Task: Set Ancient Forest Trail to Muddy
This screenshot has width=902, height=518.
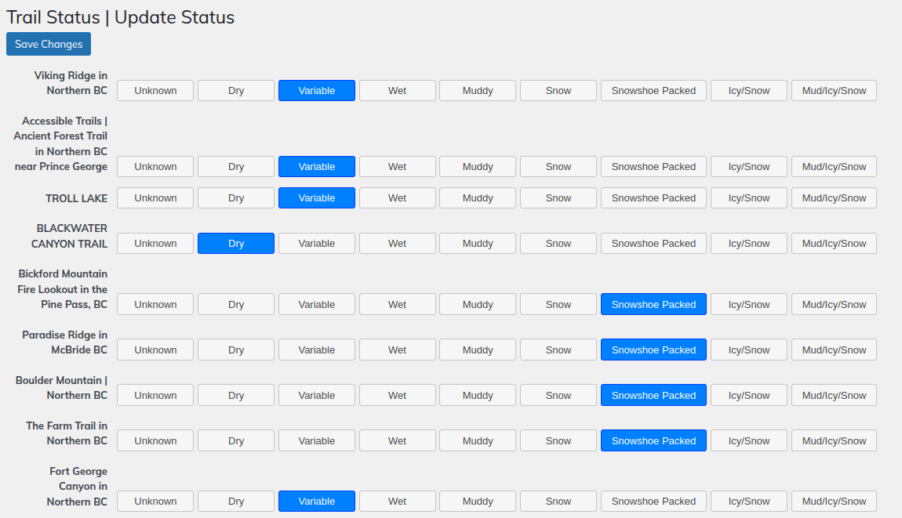Action: 478,167
